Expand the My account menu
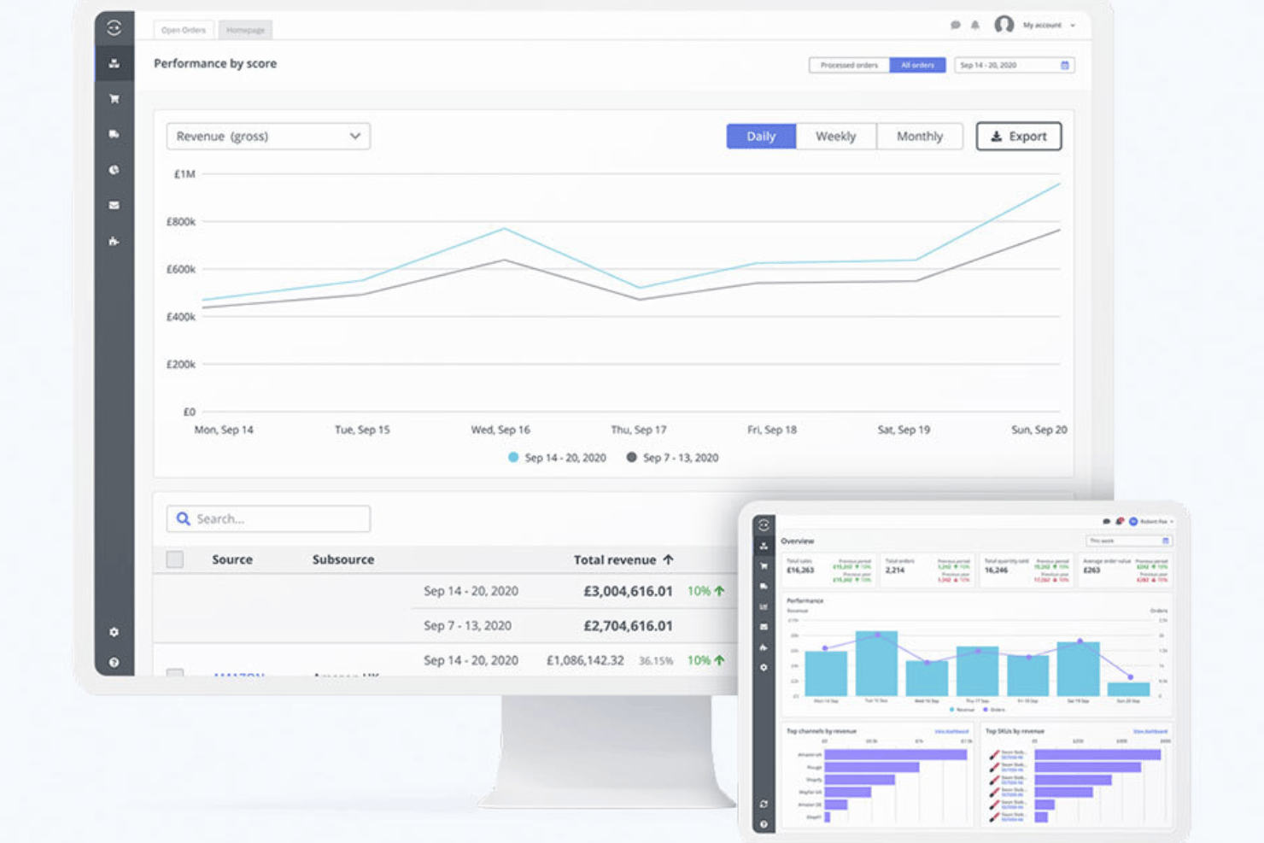 1049,25
